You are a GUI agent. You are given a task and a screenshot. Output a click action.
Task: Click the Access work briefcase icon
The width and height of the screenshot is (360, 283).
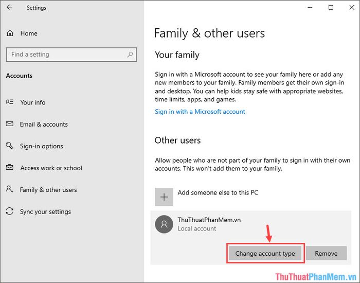9,167
